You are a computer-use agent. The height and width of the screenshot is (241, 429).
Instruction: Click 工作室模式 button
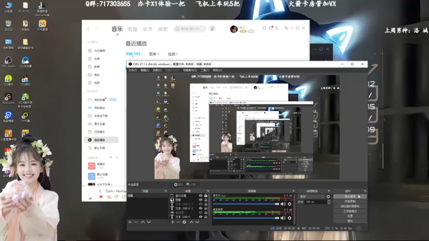coord(350,211)
